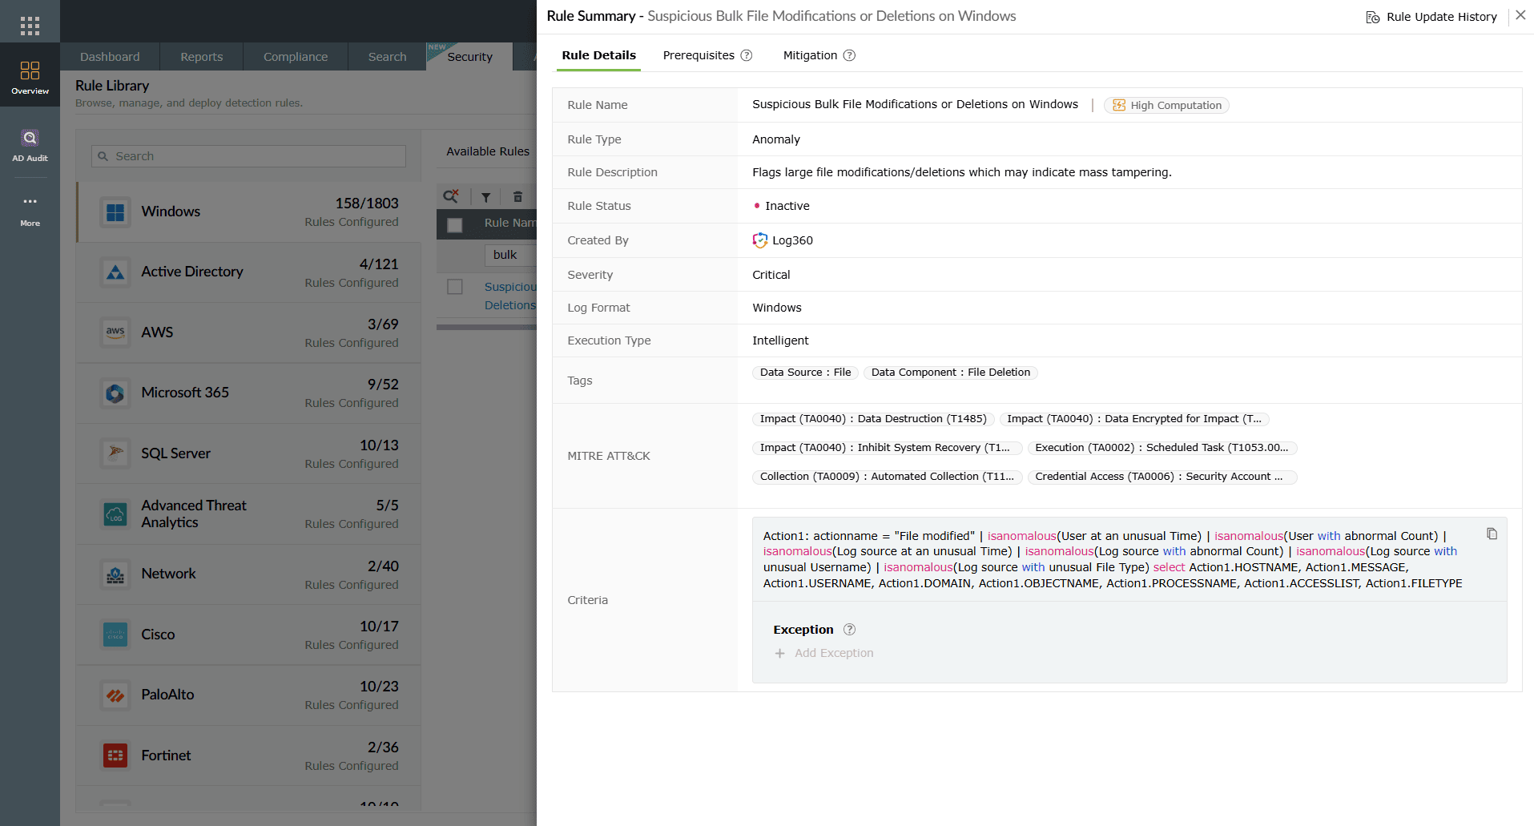Click the Data Destruction (T1485) MITRE tag

pos(873,419)
